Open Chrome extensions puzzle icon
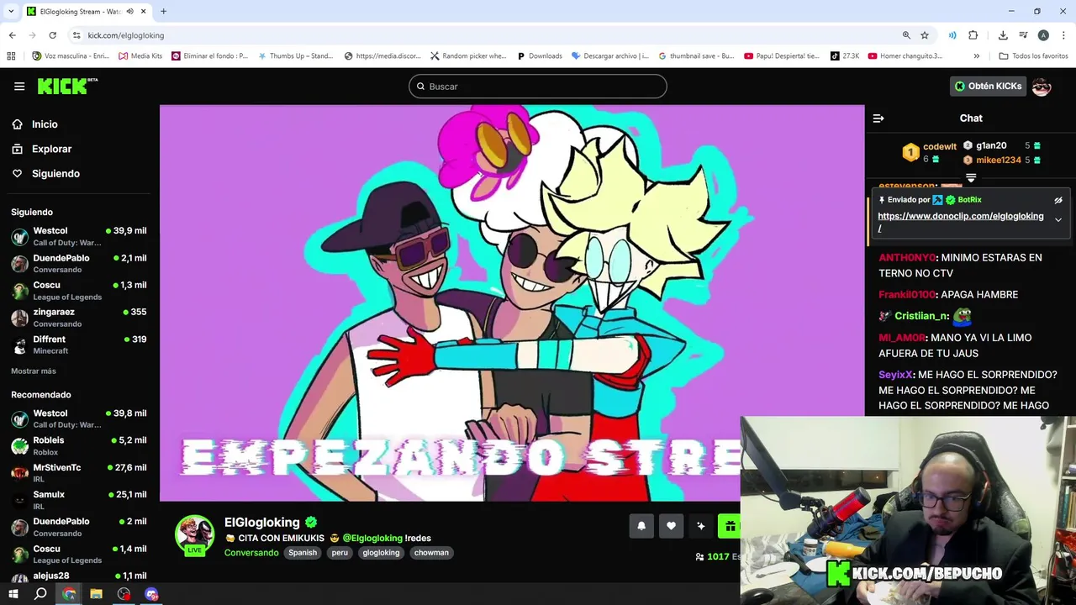1076x605 pixels. pyautogui.click(x=973, y=35)
